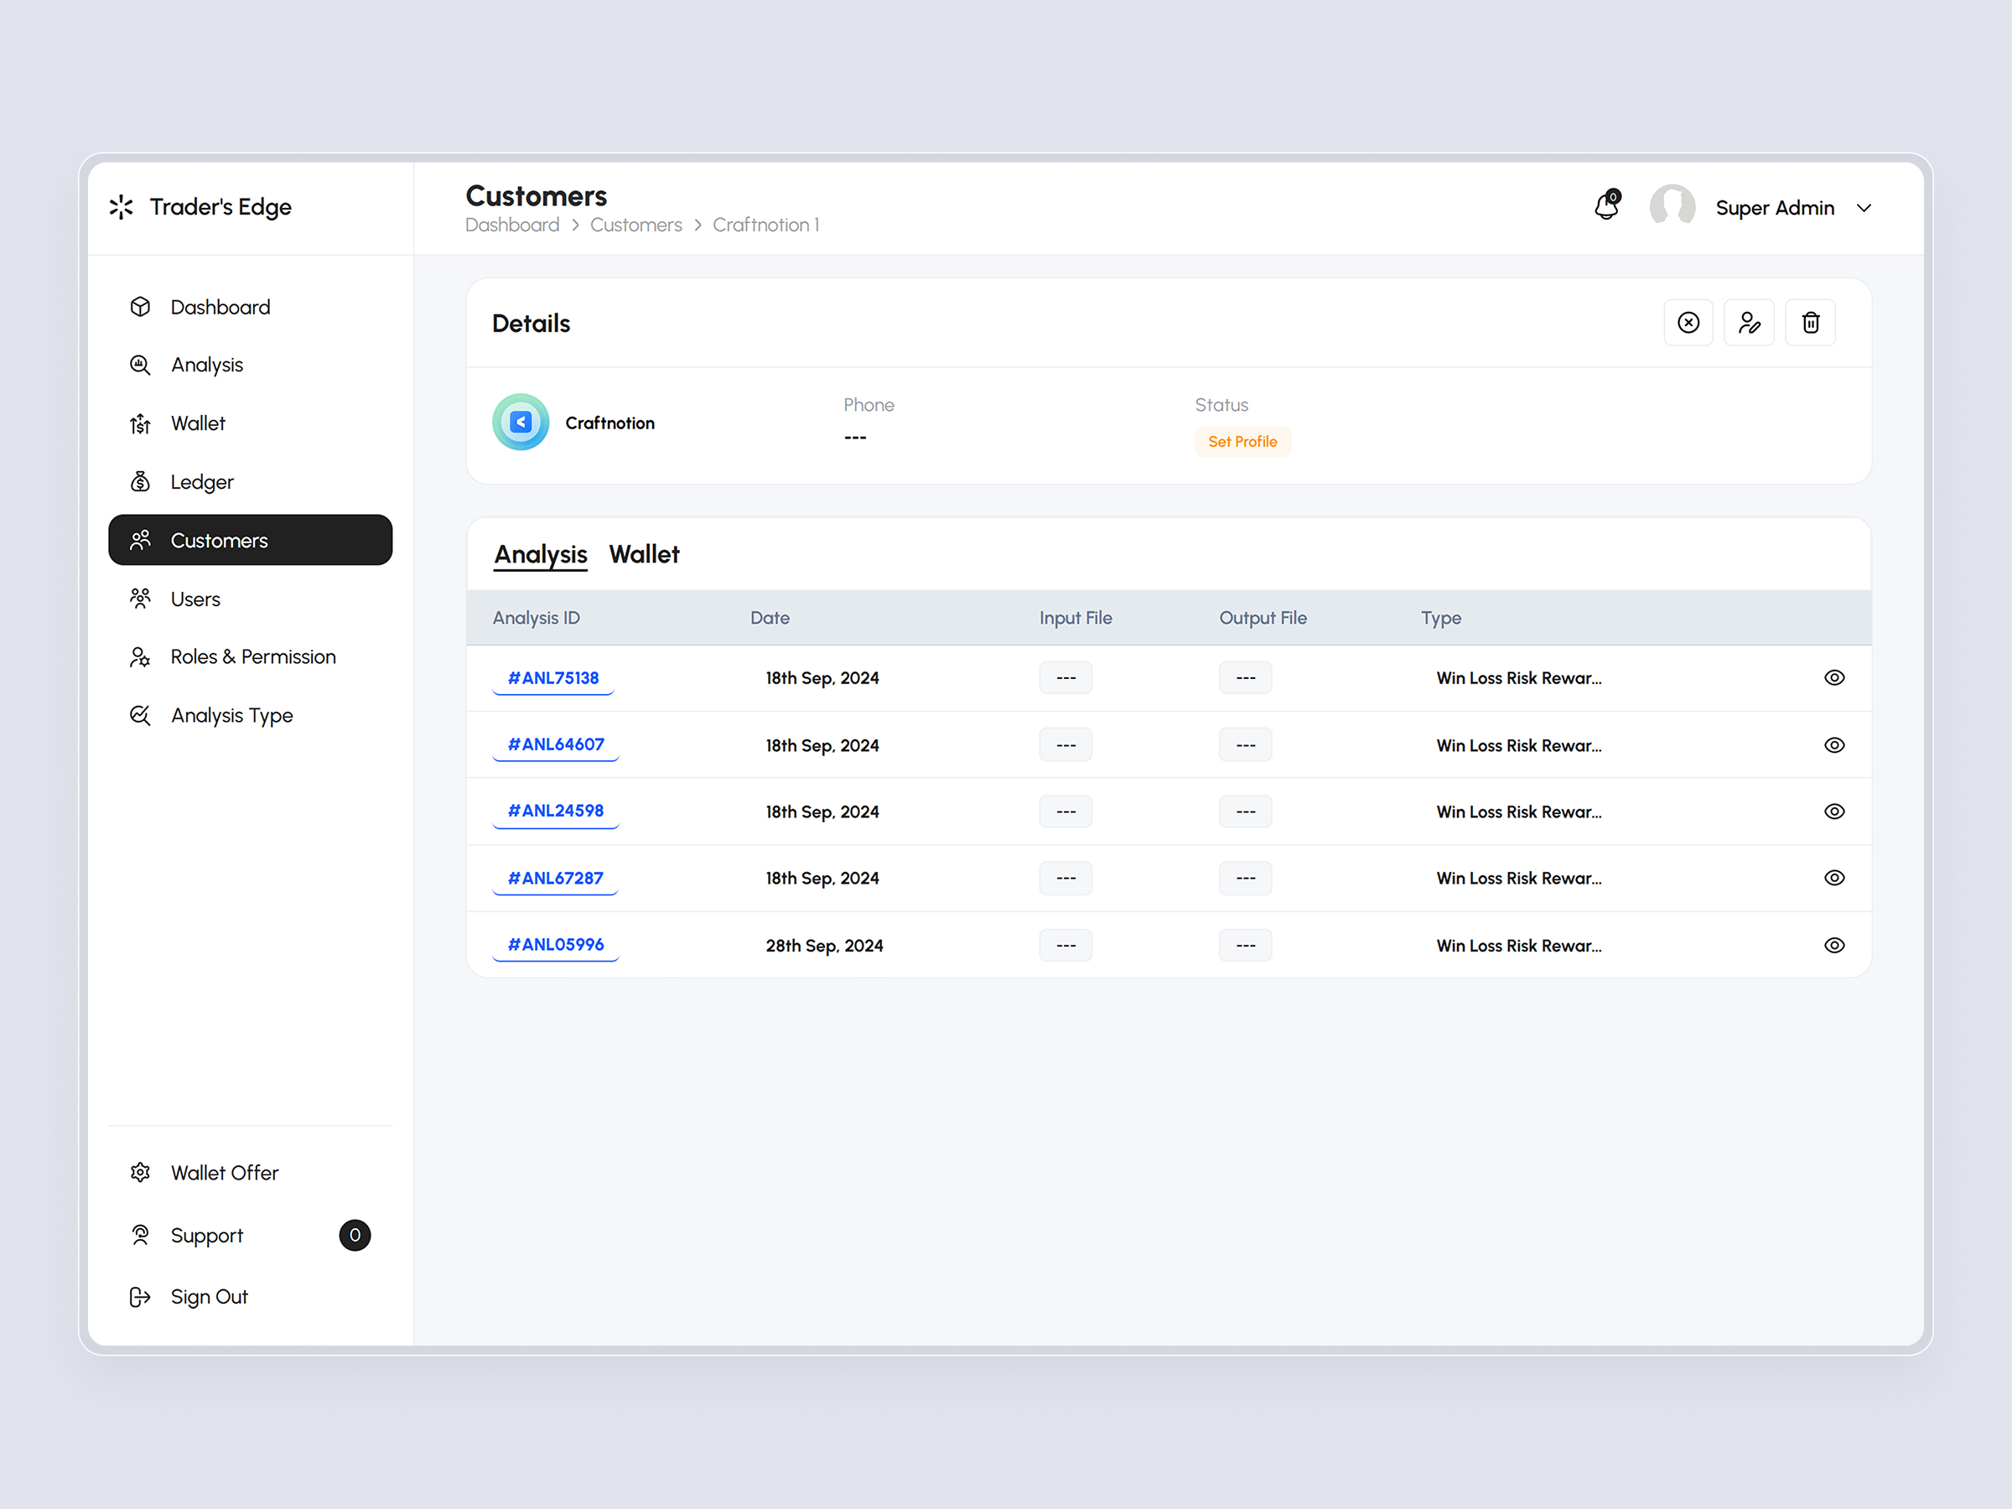The height and width of the screenshot is (1509, 2012).
Task: Expand the Craftnotion 1 breadcrumb entry
Action: [766, 225]
